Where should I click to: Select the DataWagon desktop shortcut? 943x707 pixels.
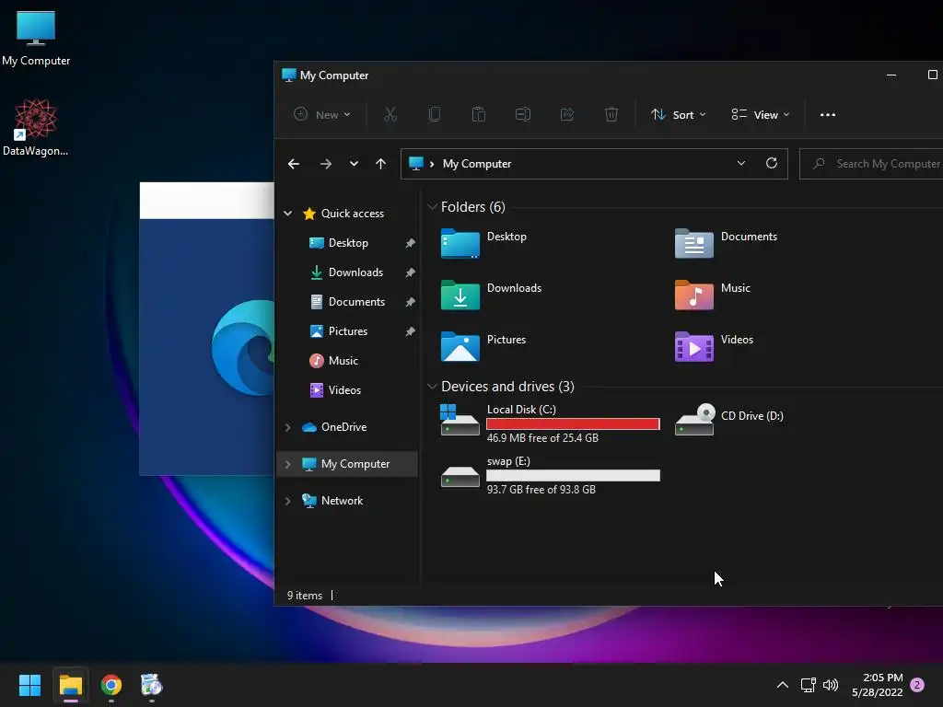[36, 127]
